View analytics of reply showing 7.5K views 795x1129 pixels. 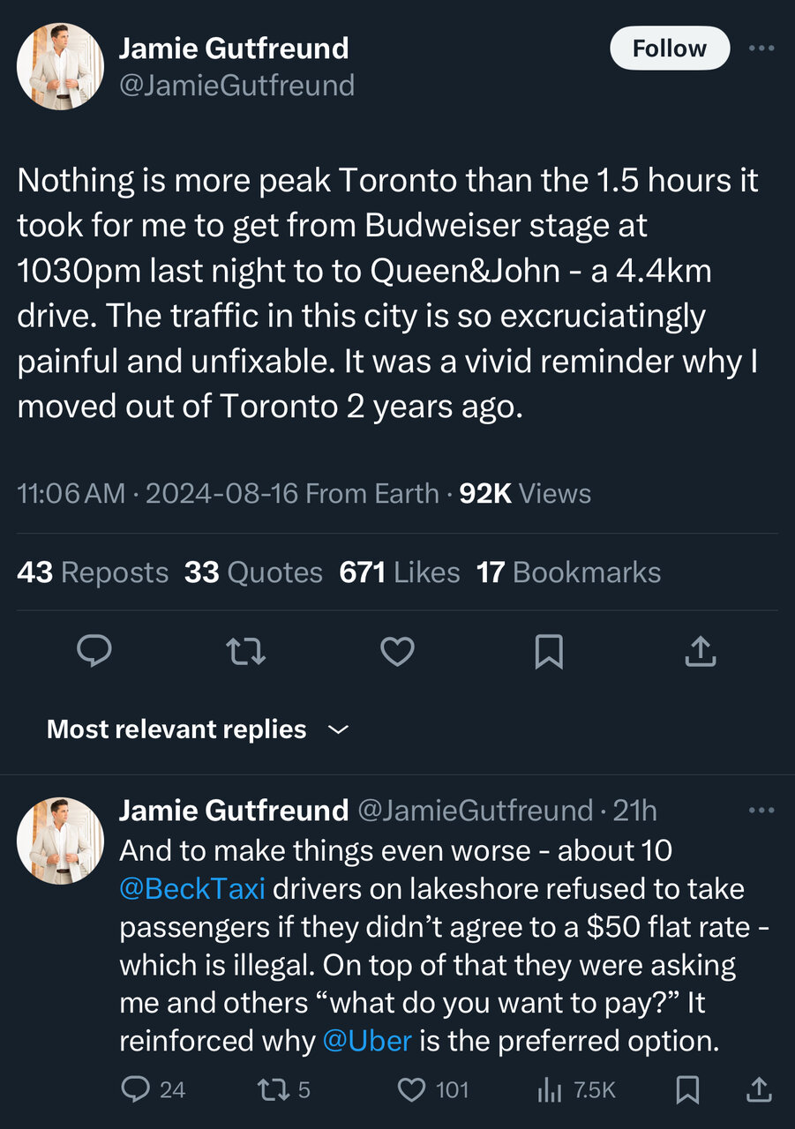pyautogui.click(x=550, y=1090)
